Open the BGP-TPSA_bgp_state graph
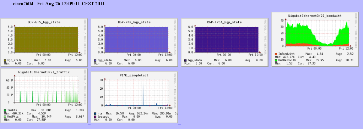Image resolution: width=363 pixels, height=129 pixels. (x=224, y=43)
